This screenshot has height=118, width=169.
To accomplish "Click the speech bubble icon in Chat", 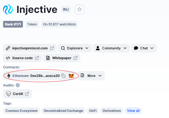I will pos(136,48).
